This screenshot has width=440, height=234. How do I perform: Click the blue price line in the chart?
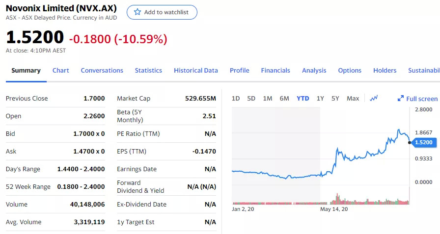354,157
